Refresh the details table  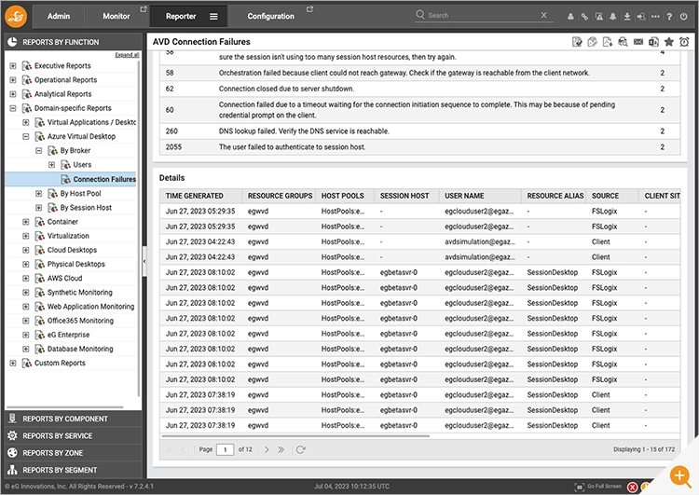[300, 449]
